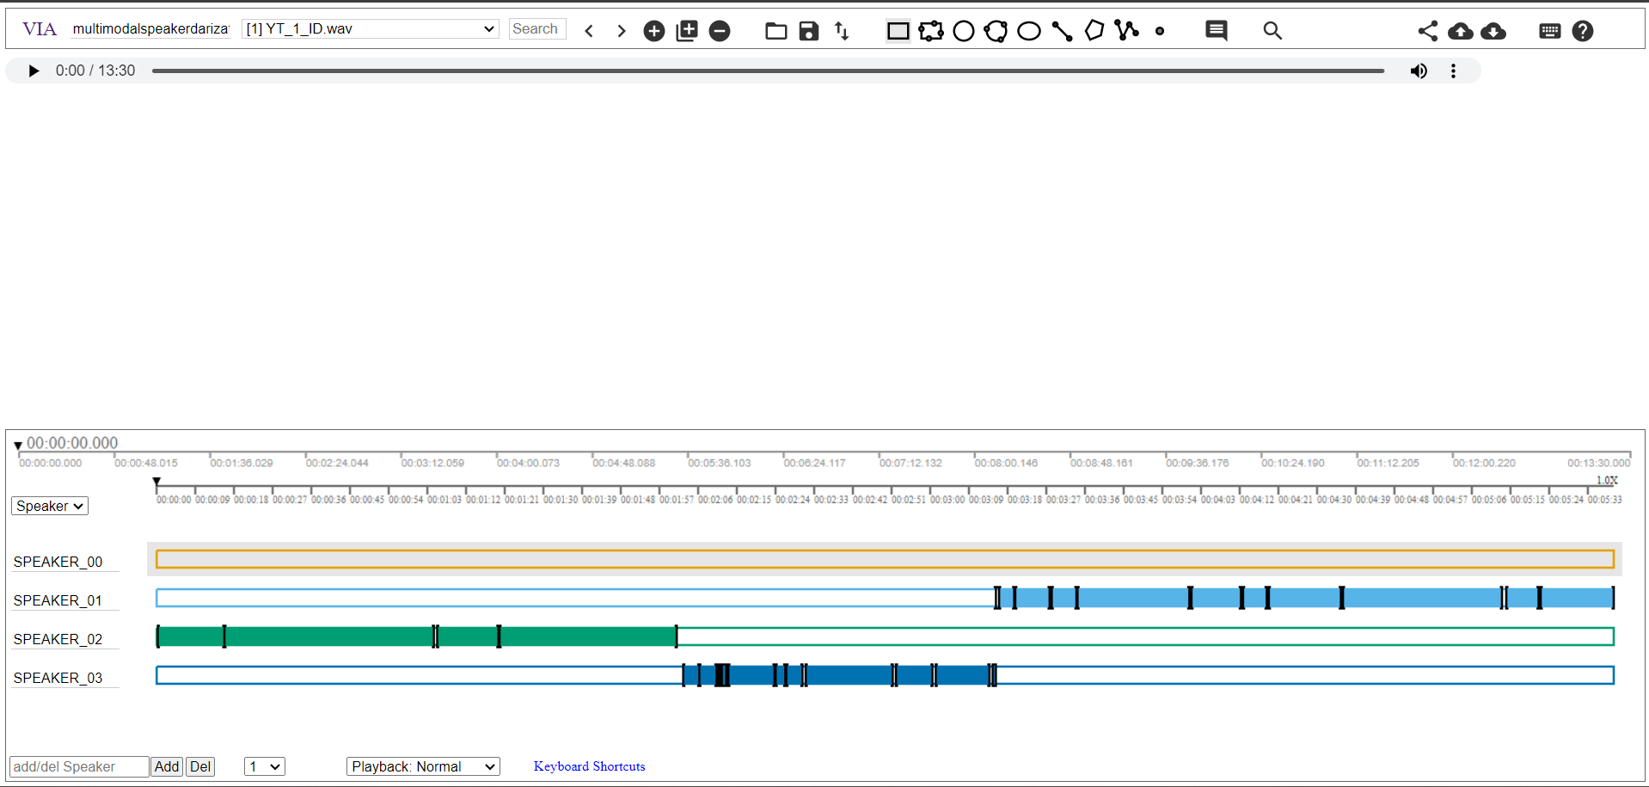Screen dimensions: 1649x787
Task: Click the add/del Speaker text field
Action: click(x=78, y=766)
